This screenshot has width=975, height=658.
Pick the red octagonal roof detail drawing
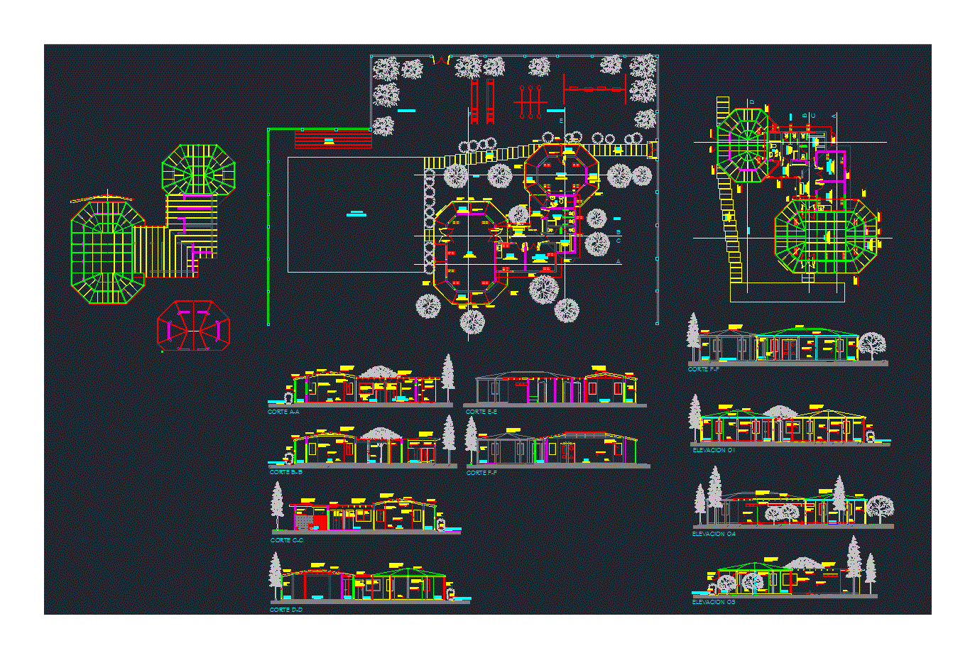[x=193, y=326]
